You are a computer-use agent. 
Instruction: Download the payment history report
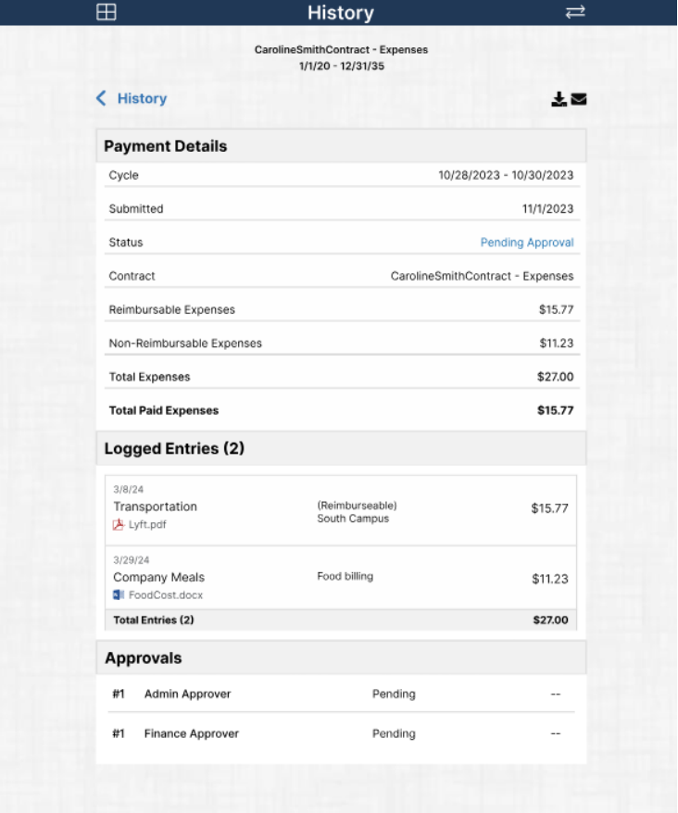pyautogui.click(x=559, y=99)
